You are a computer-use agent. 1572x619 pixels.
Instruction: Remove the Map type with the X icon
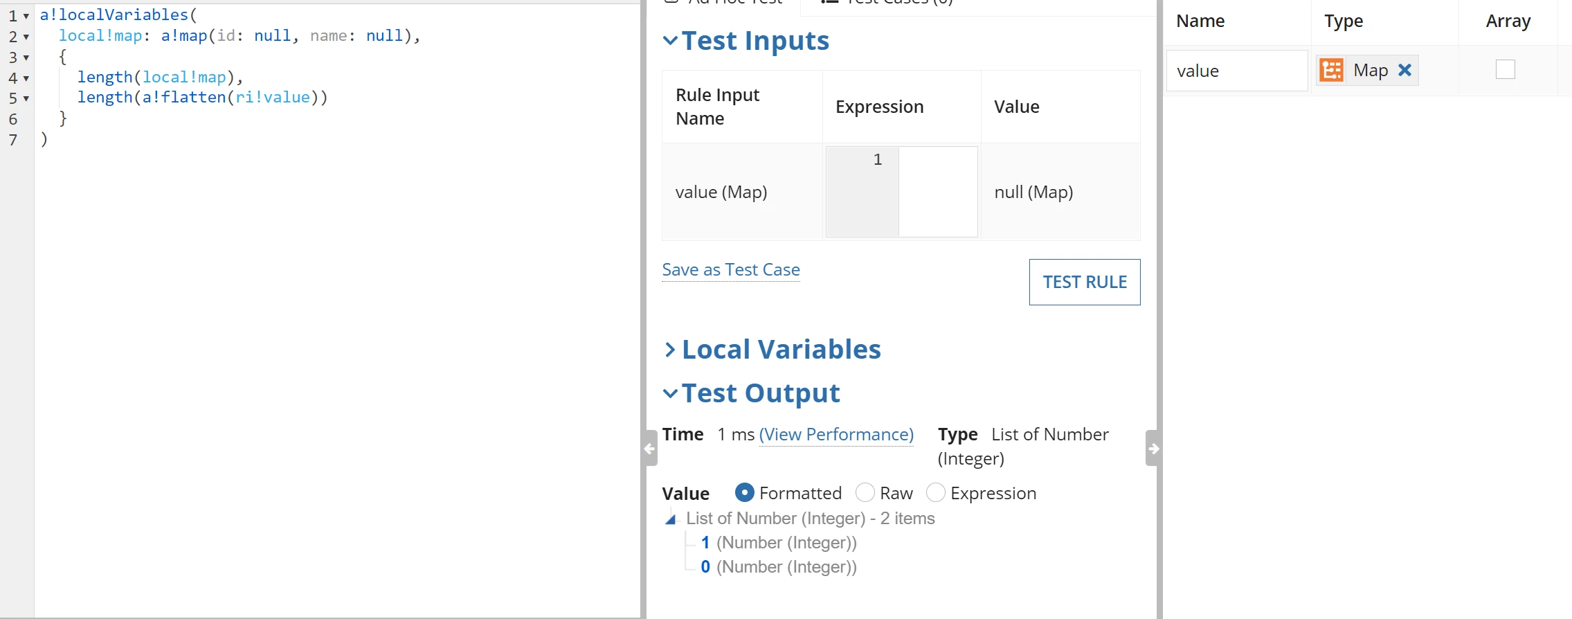click(1404, 70)
